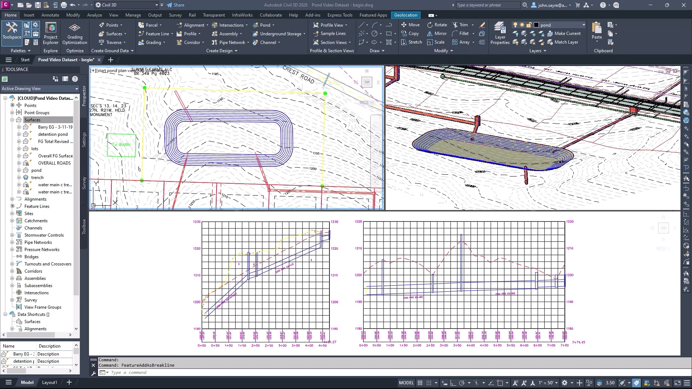This screenshot has width=692, height=389.
Task: Switch to the Annotate ribbon tab
Action: pos(50,15)
